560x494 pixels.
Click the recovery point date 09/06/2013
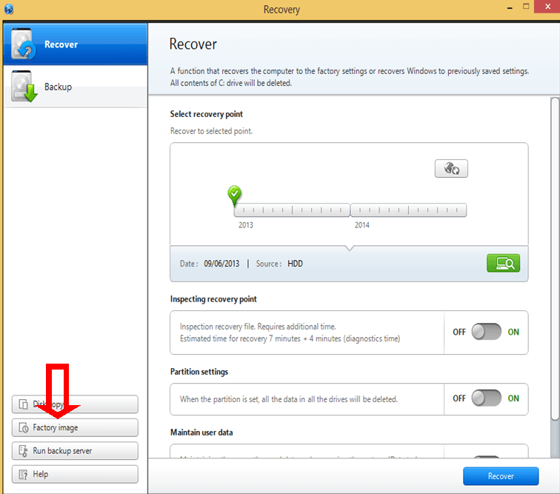click(x=221, y=264)
